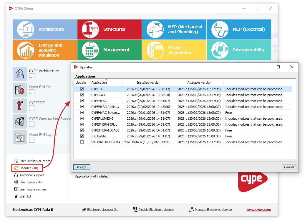Click the large cype logo badge

[253, 182]
